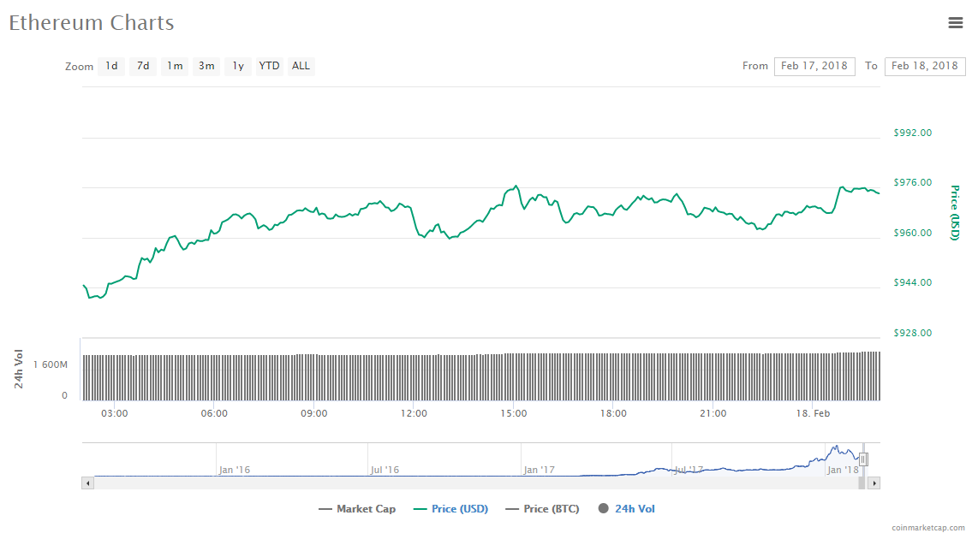Viewport: 972px width, 533px height.
Task: Select the 1y zoom preset
Action: tap(237, 66)
